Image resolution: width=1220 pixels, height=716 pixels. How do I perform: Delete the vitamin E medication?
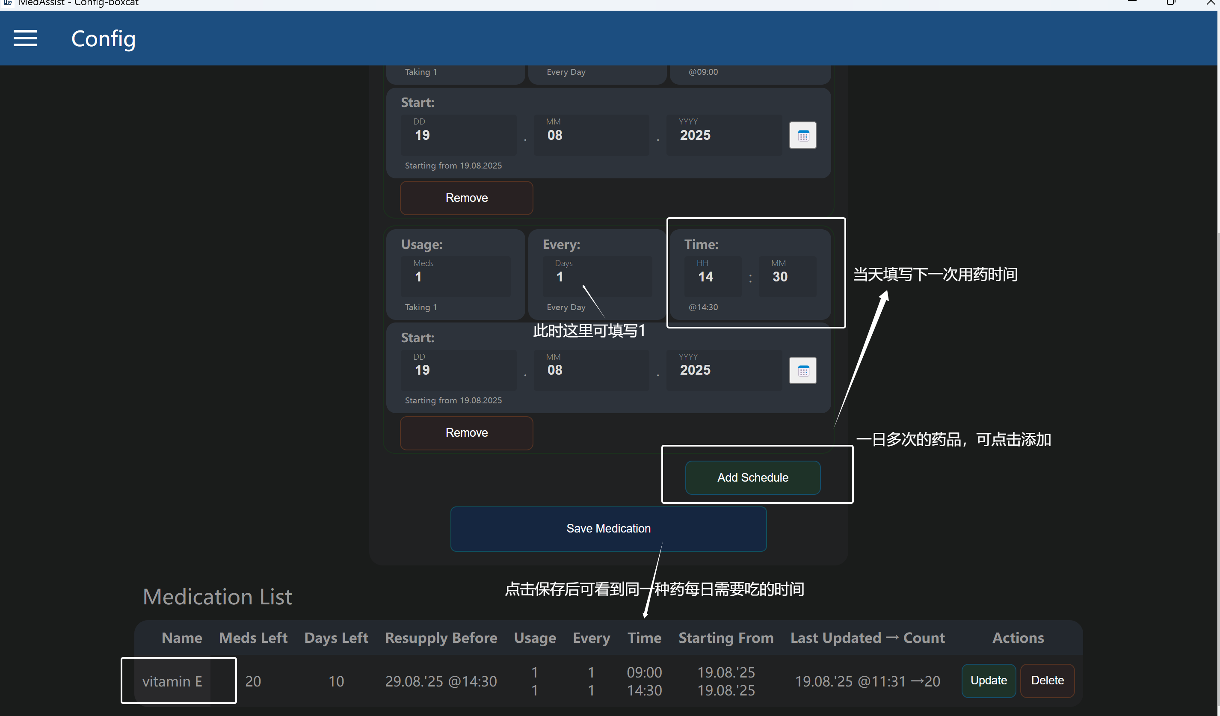click(x=1047, y=680)
